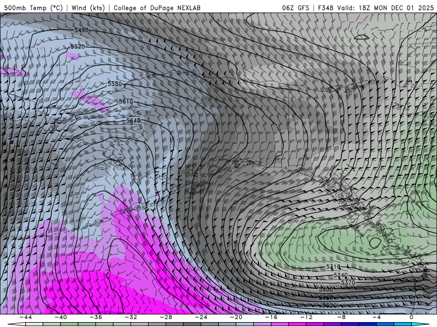Image resolution: width=437 pixels, height=327 pixels.
Task: Select the "College of DuPage NEXLAB" text
Action: (x=157, y=8)
